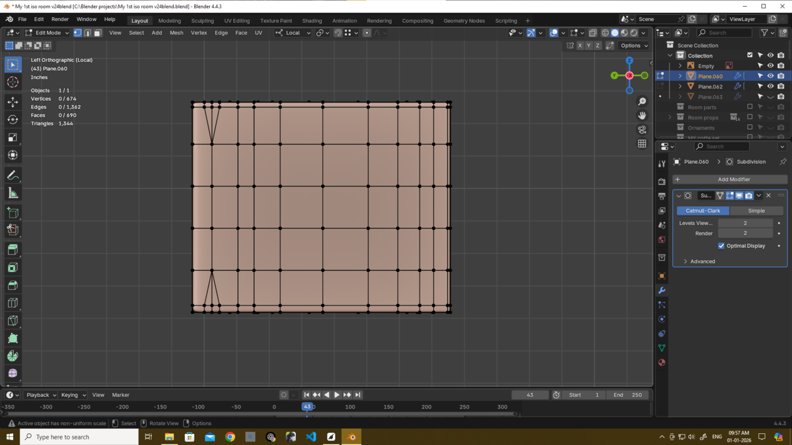Switch subdivision type to Simple
The width and height of the screenshot is (792, 445).
(x=756, y=211)
